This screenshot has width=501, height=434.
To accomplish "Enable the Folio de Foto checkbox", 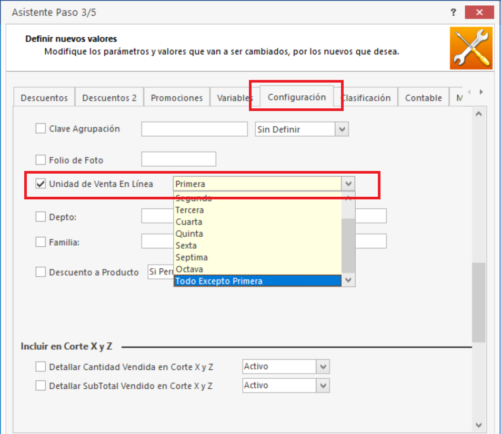I will click(40, 158).
